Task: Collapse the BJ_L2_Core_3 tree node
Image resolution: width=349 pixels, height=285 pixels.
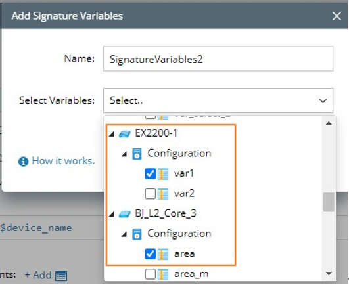Action: click(x=112, y=214)
